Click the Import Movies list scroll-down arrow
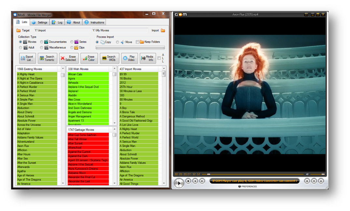This screenshot has width=350, height=211. pyautogui.click(x=164, y=183)
